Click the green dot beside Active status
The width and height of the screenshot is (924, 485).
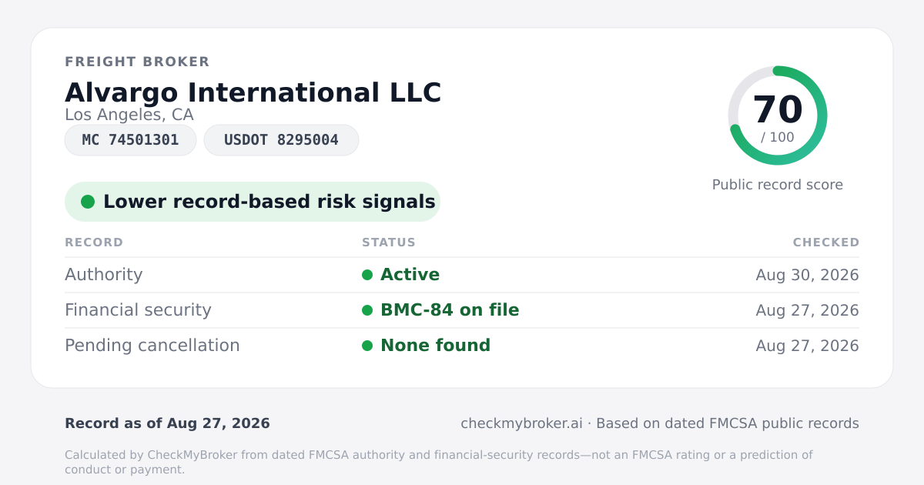tap(367, 275)
